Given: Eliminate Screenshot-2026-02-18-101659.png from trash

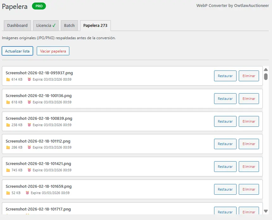Looking at the screenshot, I should [249, 189].
